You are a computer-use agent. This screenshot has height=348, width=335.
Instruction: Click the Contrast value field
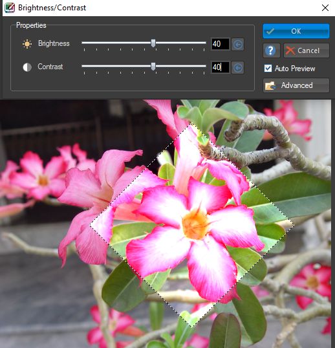(220, 67)
